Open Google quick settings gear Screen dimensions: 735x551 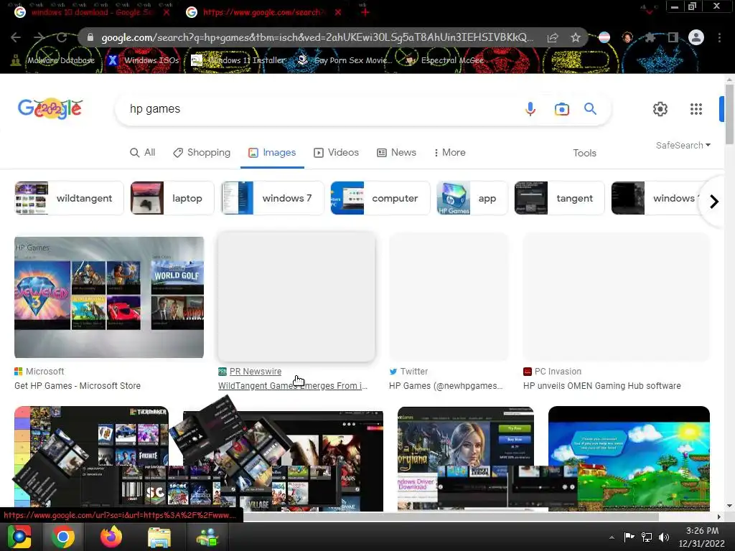(660, 109)
